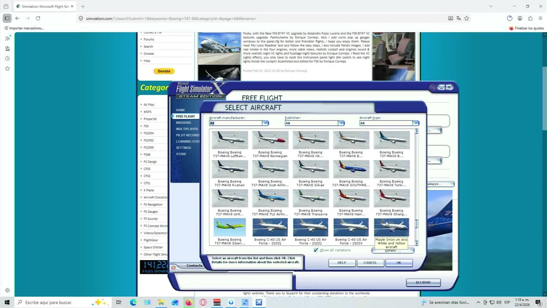
Task: Select the Boeing 737-MAX8 Ryanair aircraft
Action: pos(229,169)
